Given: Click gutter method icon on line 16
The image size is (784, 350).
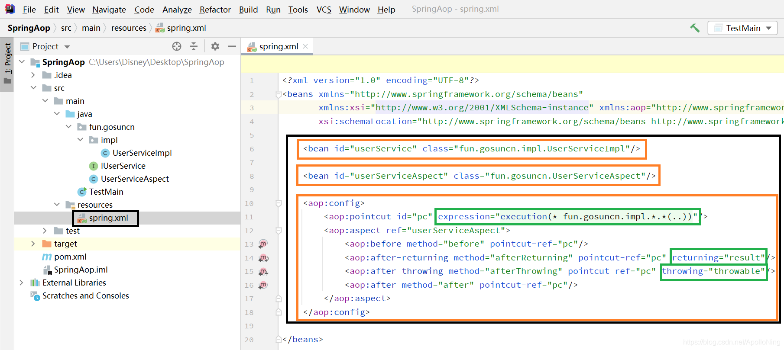Looking at the screenshot, I should 263,285.
